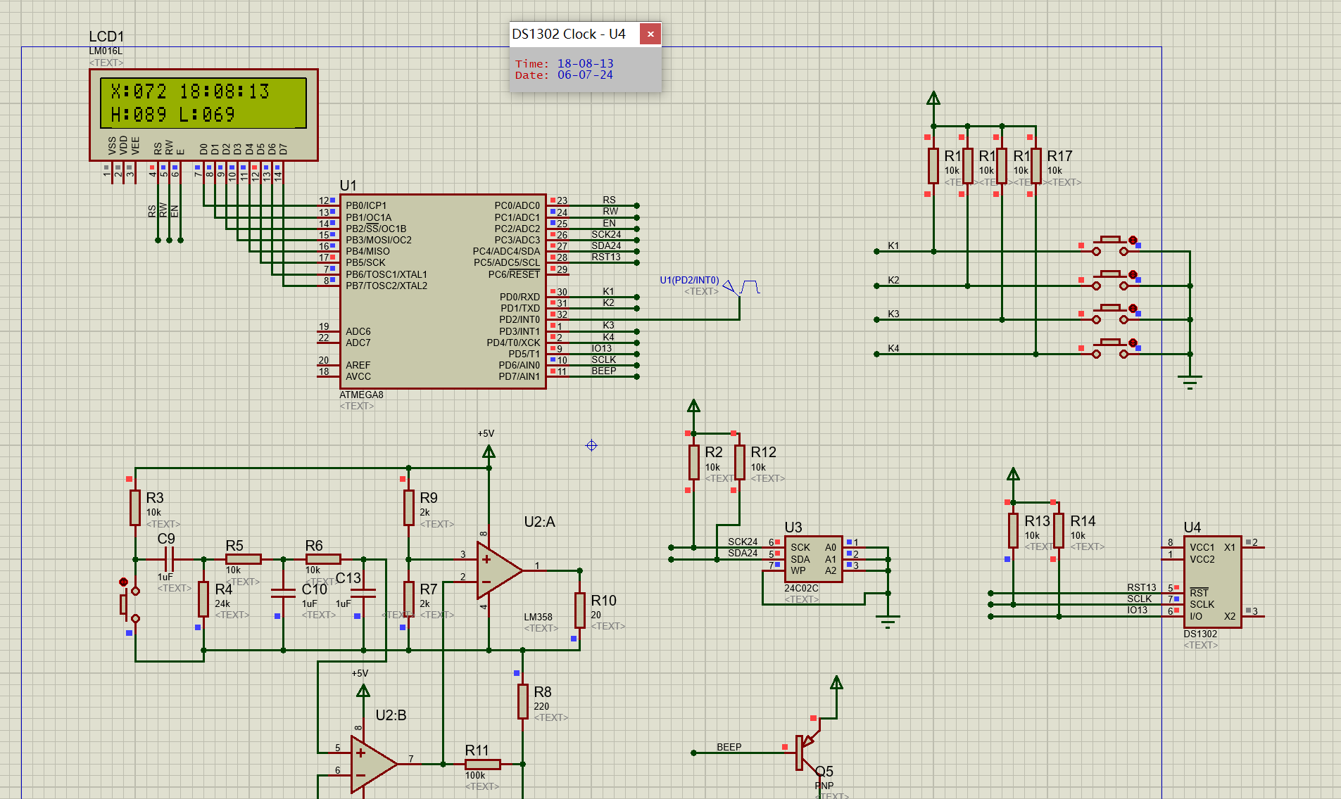
Task: Select the U2:B op-amp triangle
Action: pyautogui.click(x=373, y=764)
